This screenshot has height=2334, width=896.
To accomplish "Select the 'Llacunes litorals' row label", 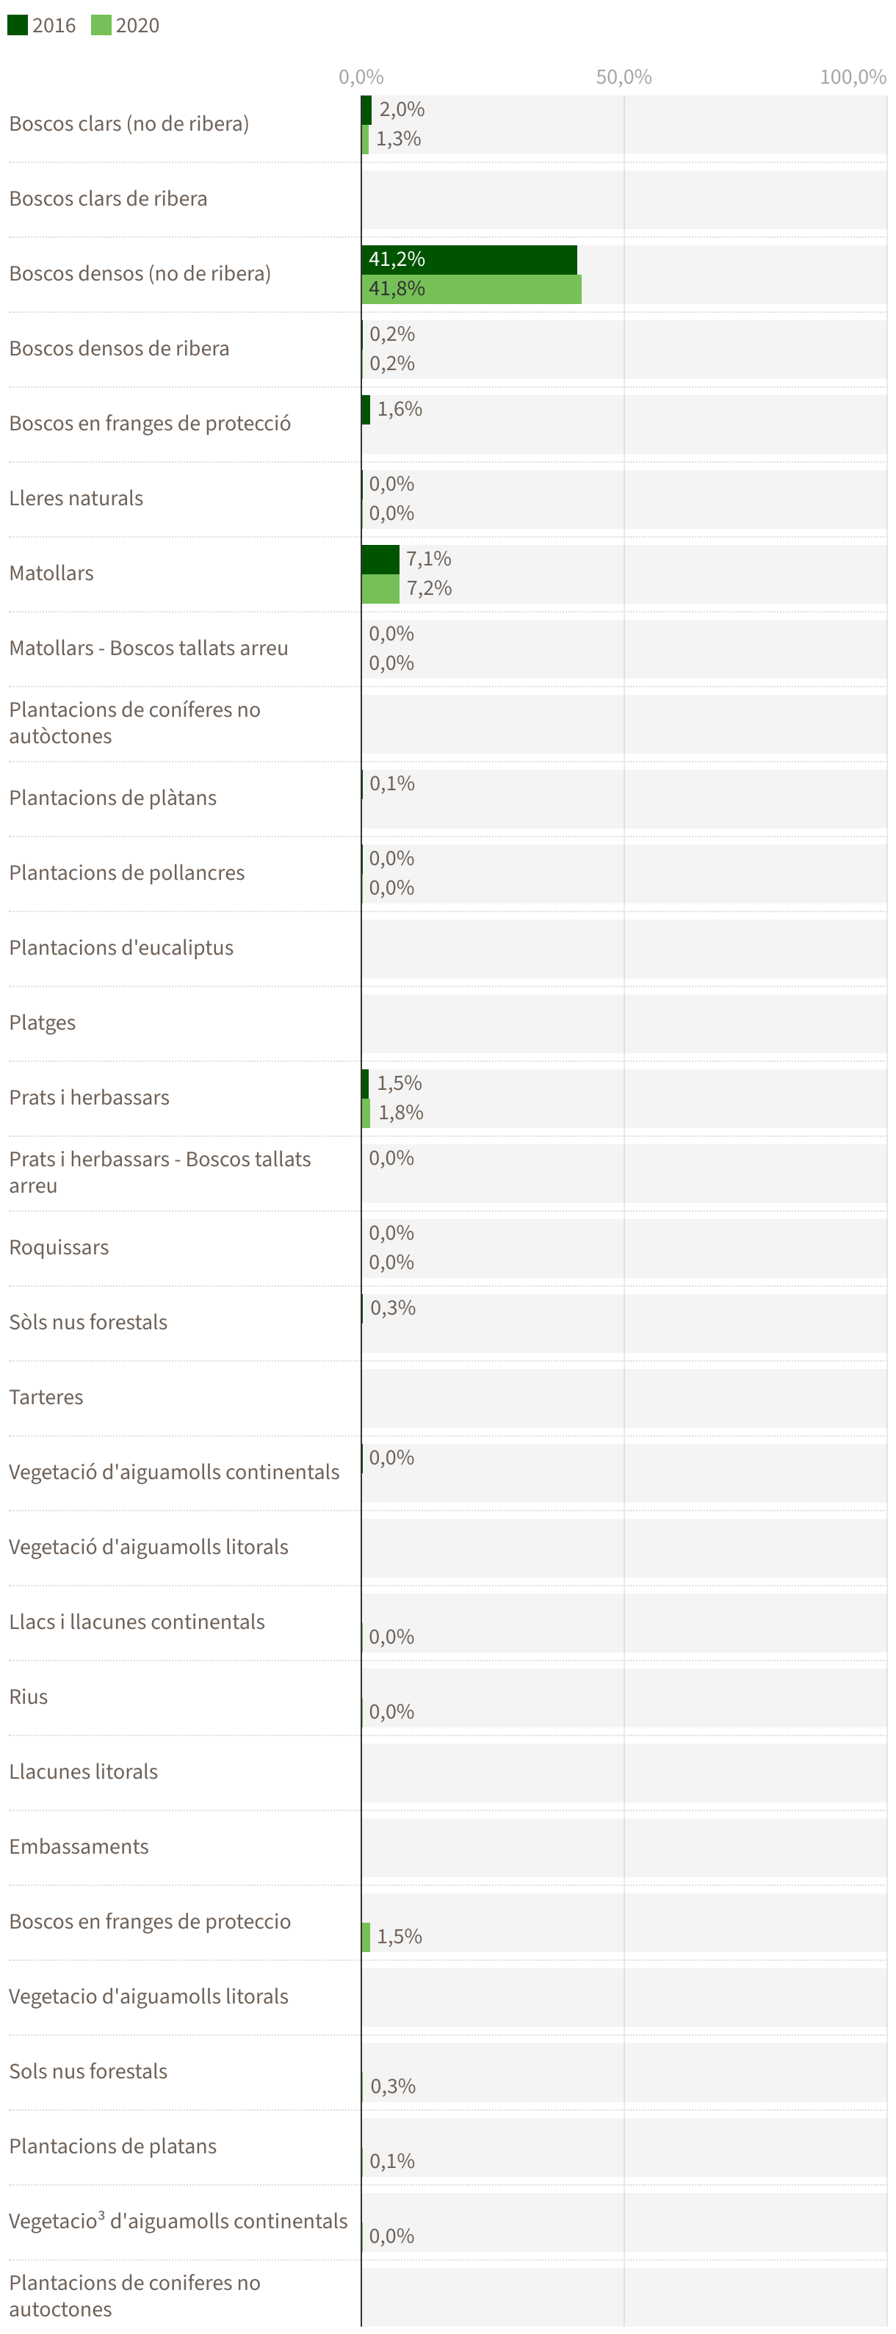I will click(83, 1771).
